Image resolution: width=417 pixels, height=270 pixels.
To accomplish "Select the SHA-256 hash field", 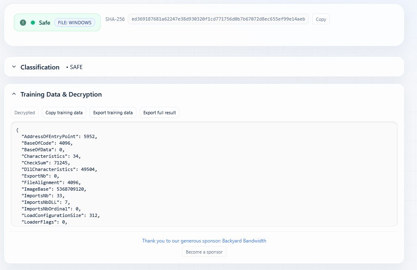I will [218, 19].
